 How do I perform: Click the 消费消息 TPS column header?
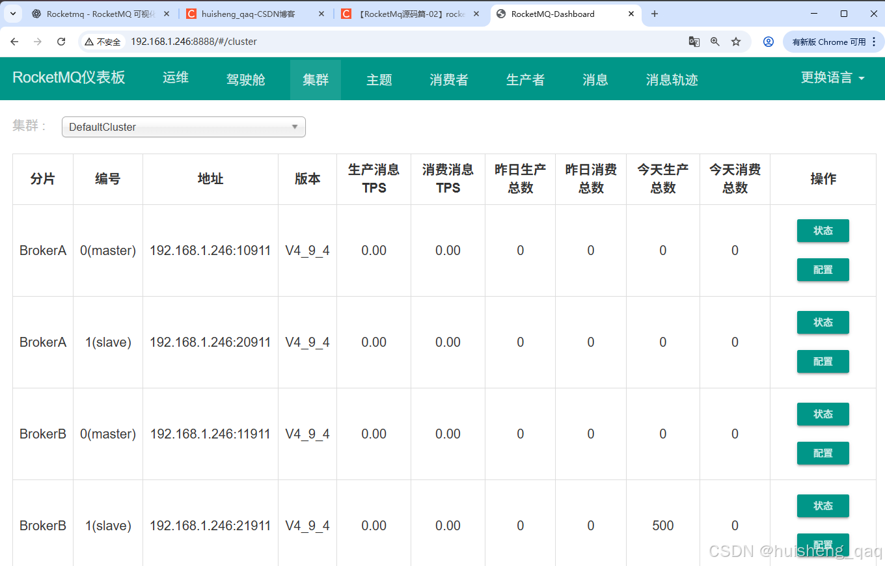coord(448,179)
